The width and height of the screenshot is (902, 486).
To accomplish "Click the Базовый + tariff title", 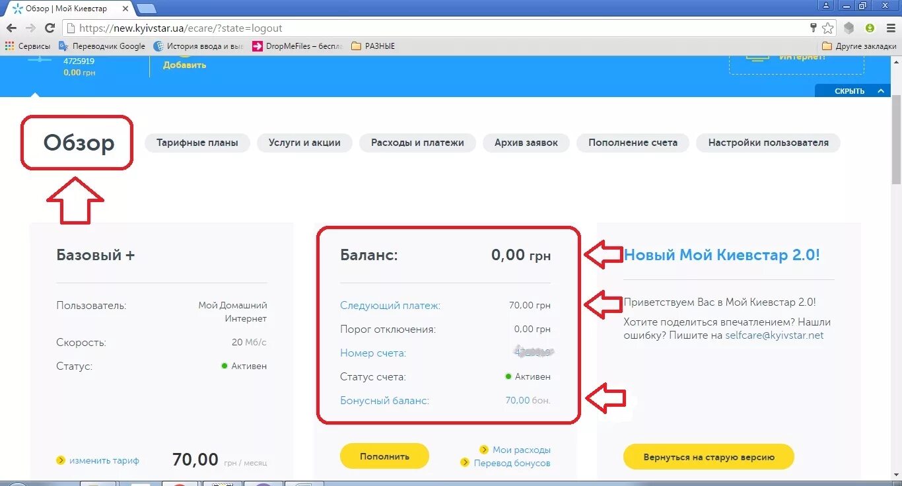I will coord(96,255).
